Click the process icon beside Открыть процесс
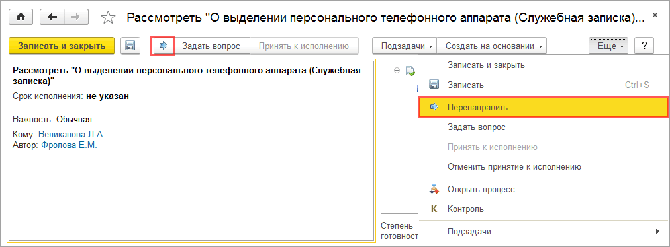 pos(434,189)
